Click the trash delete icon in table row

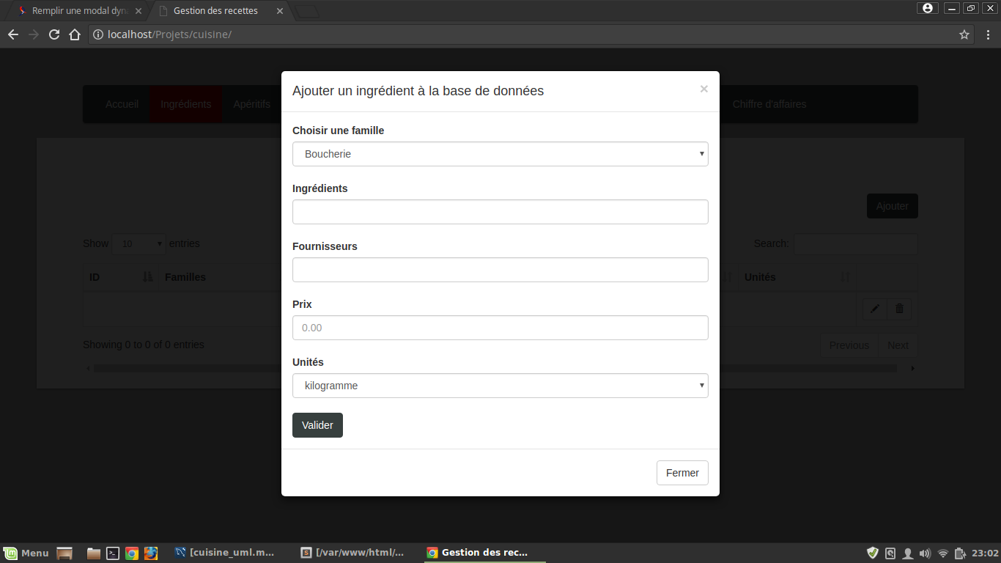(899, 309)
